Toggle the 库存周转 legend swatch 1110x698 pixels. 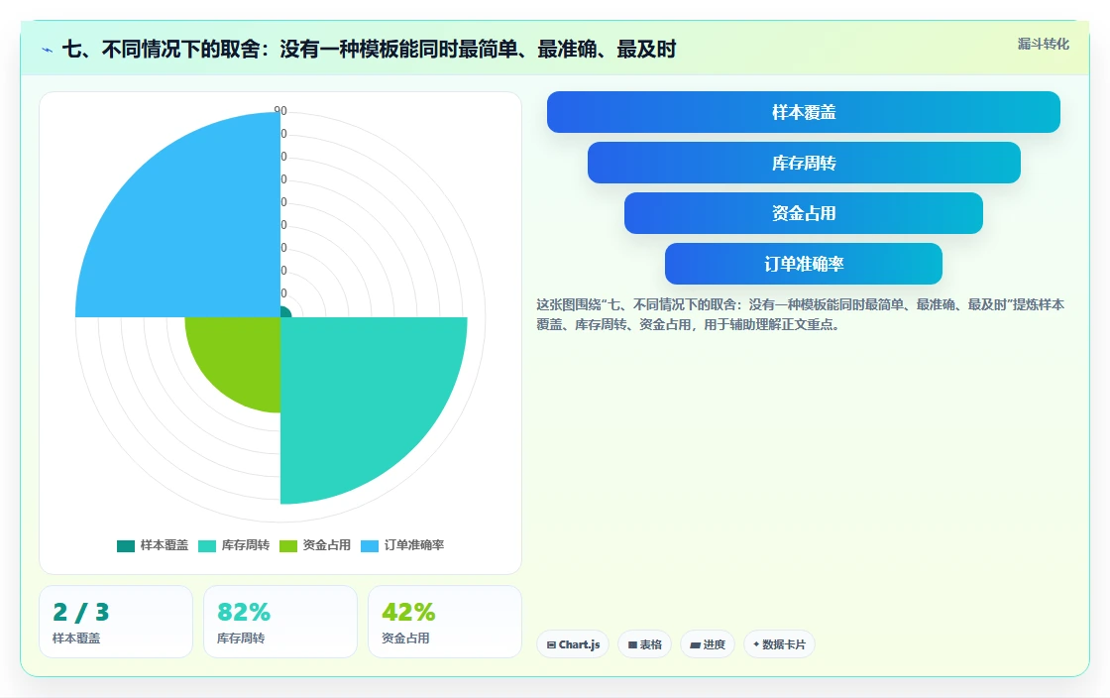pyautogui.click(x=207, y=545)
